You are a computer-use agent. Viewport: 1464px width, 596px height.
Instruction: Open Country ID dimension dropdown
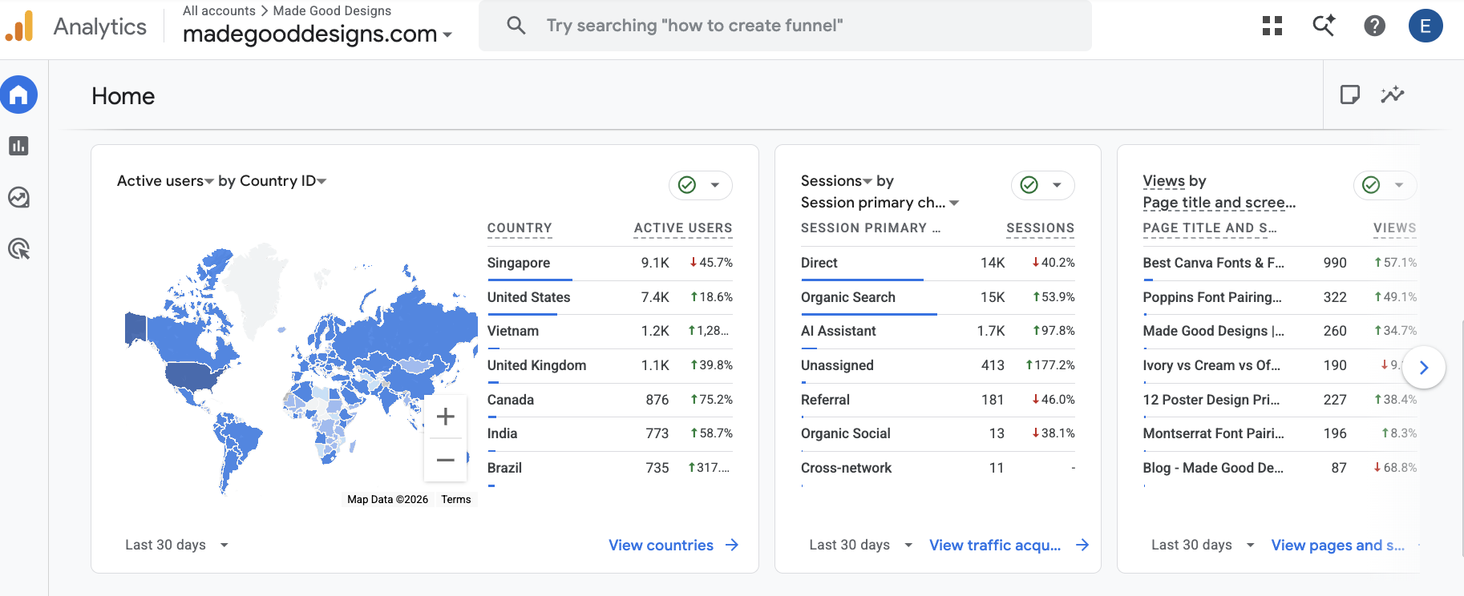point(283,181)
